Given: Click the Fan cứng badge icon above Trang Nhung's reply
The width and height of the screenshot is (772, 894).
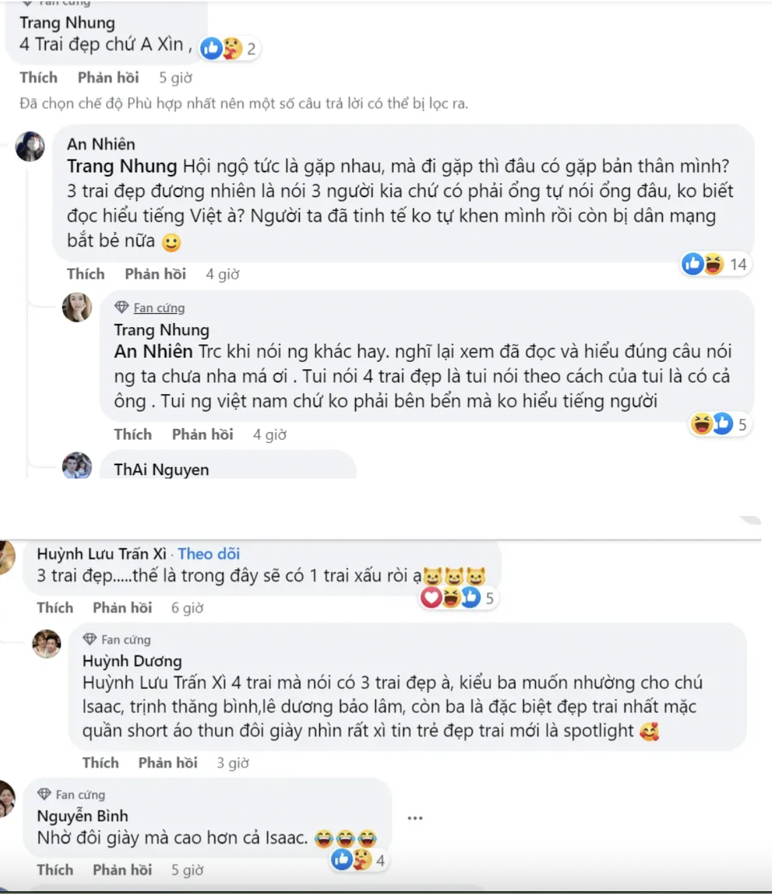Looking at the screenshot, I should coord(122,307).
